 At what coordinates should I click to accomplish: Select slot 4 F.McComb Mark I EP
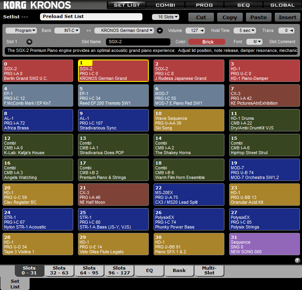coord(38,95)
